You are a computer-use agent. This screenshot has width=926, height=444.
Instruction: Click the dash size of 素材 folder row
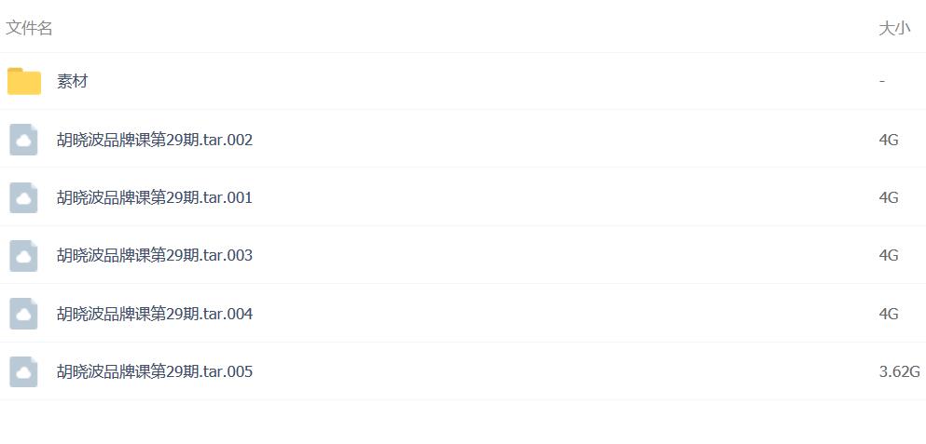pos(882,81)
